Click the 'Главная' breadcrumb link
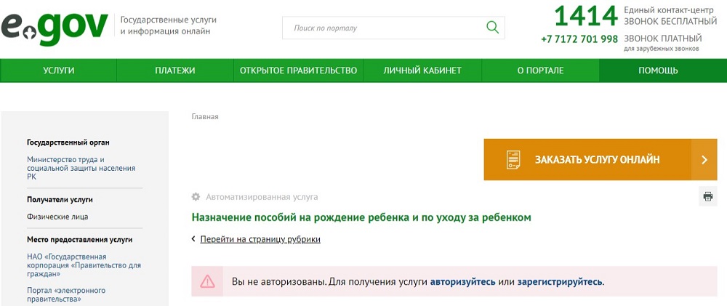Viewport: 727px width, 306px height. point(205,116)
